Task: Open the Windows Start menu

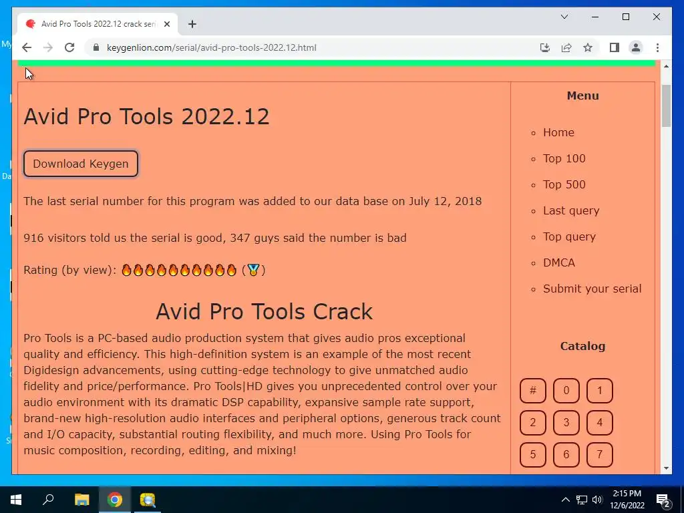Action: pyautogui.click(x=16, y=500)
